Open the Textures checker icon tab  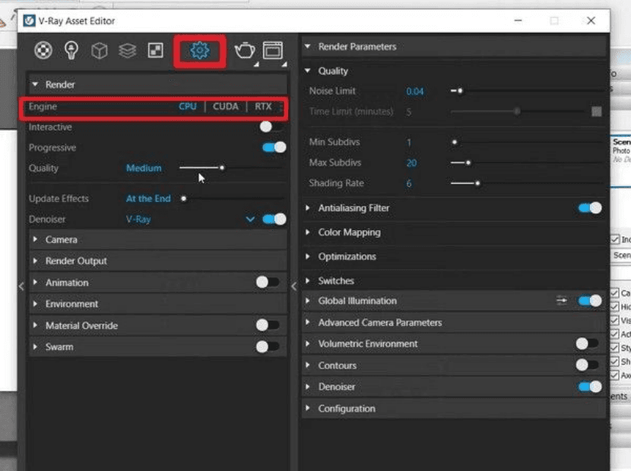point(155,50)
